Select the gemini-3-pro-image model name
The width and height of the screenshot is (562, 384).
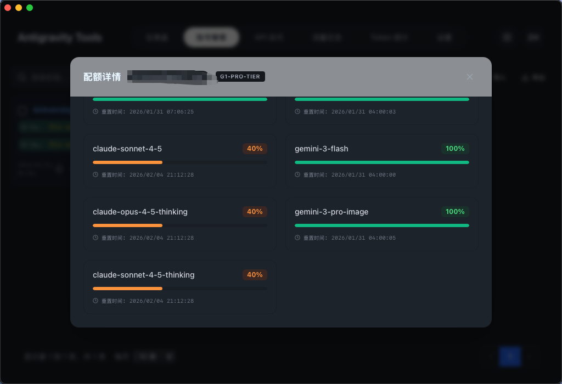coord(331,212)
